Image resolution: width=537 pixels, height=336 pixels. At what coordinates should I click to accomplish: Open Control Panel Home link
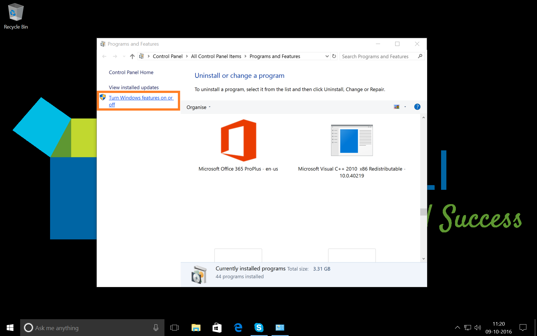131,72
